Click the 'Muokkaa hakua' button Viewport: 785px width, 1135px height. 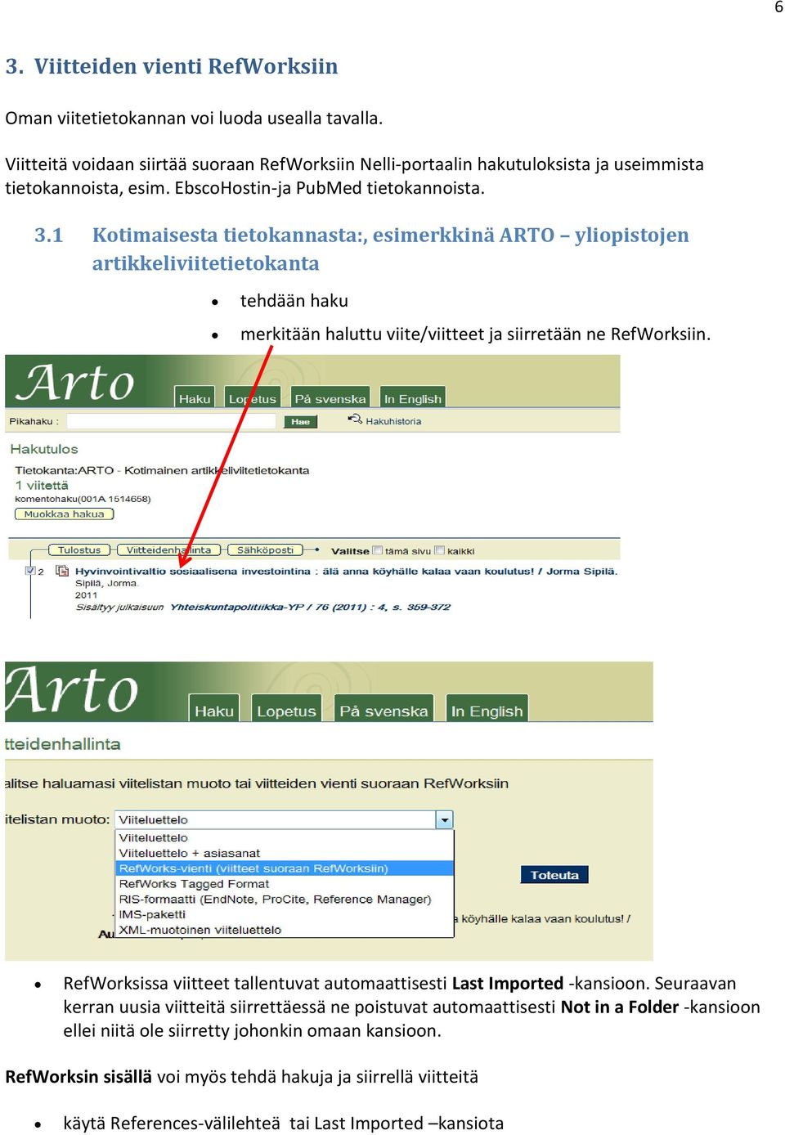(64, 514)
